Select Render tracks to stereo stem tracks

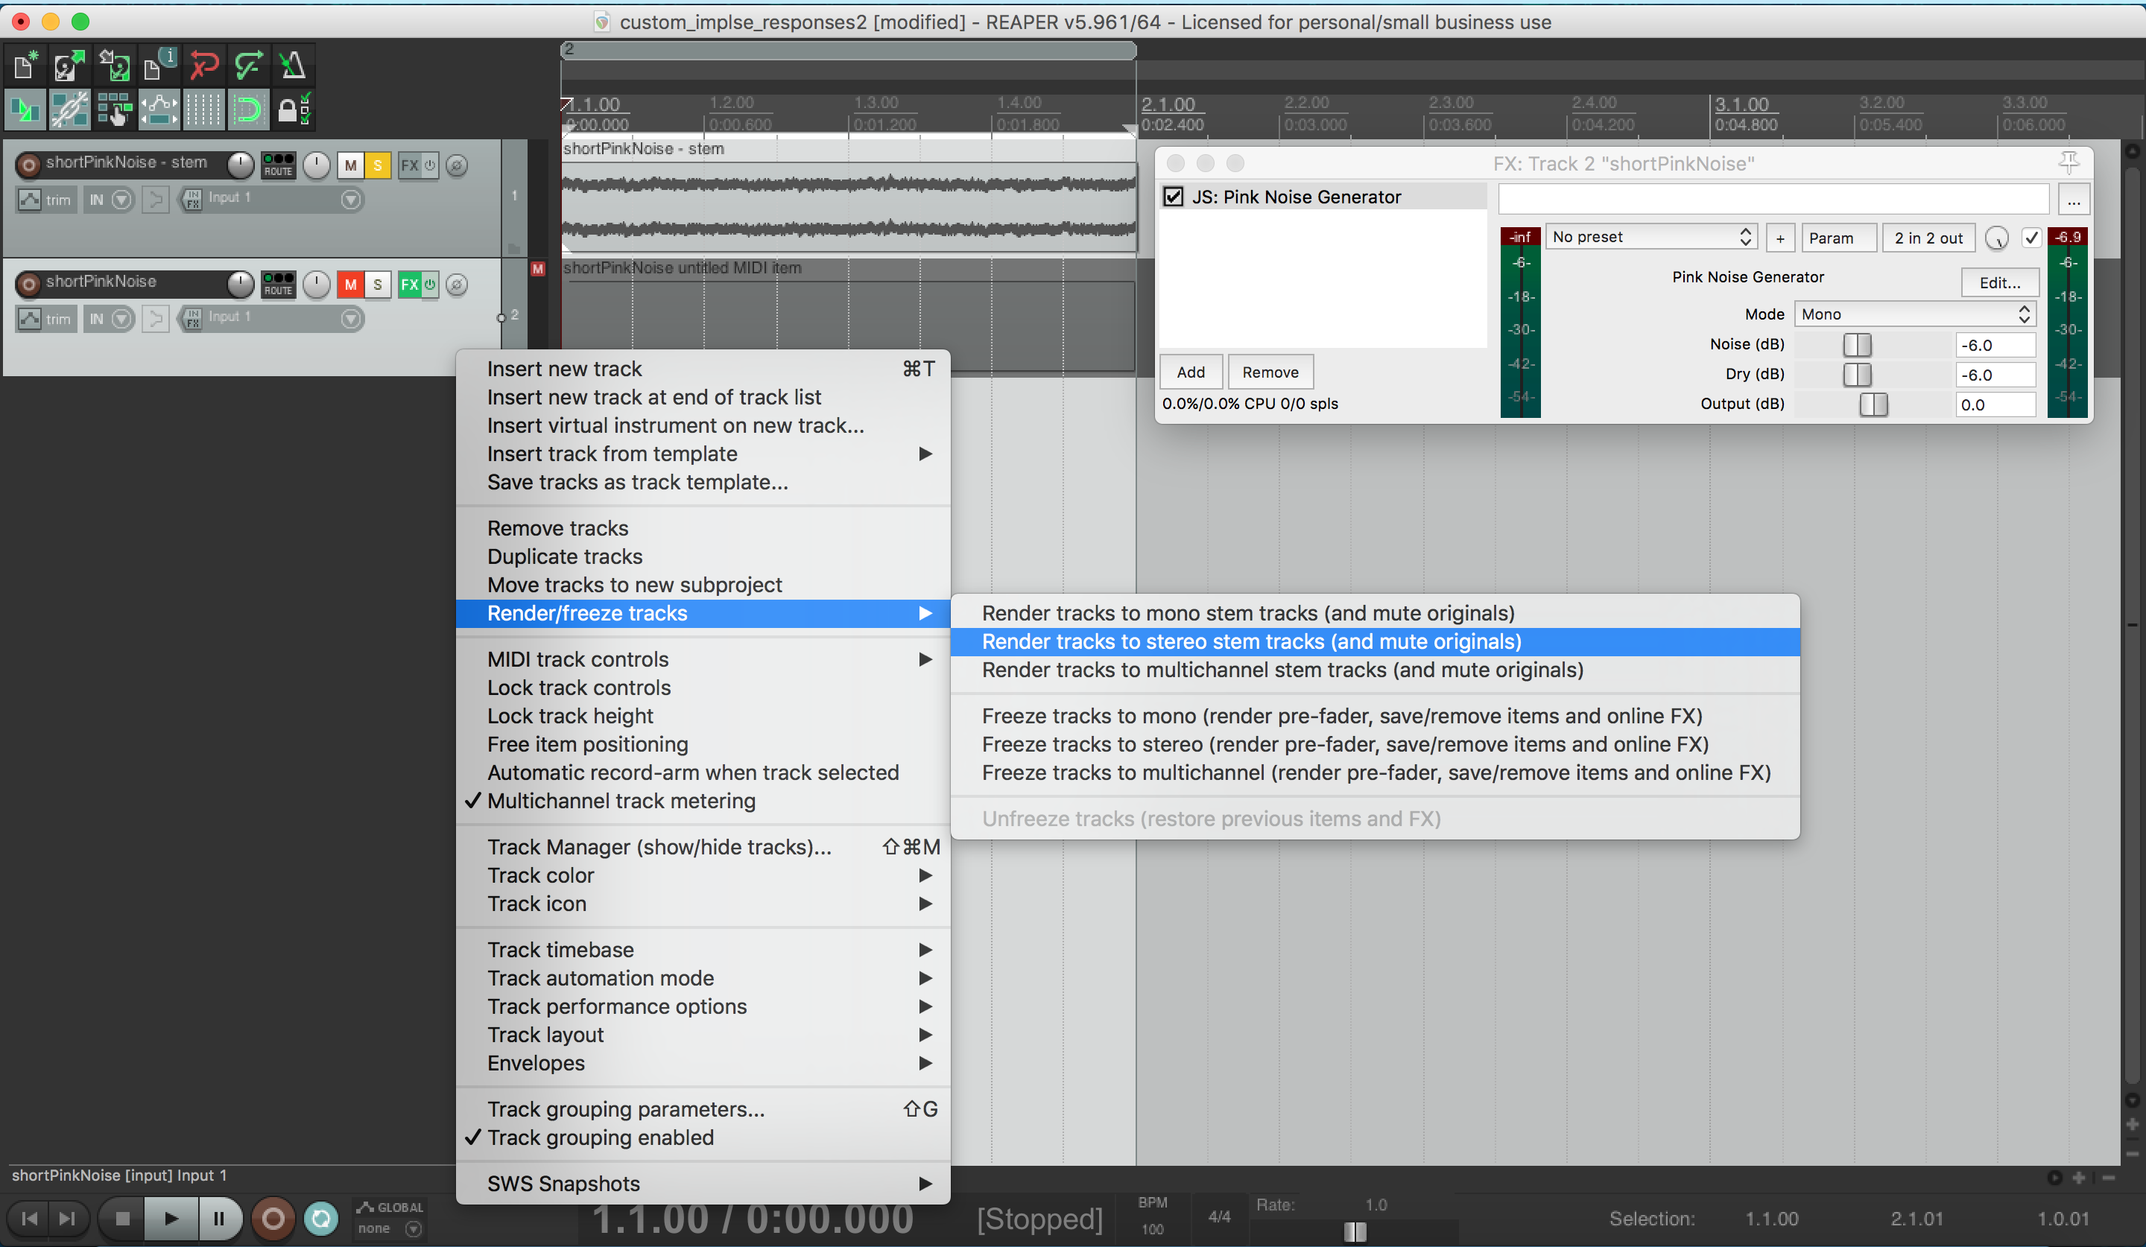click(1375, 642)
